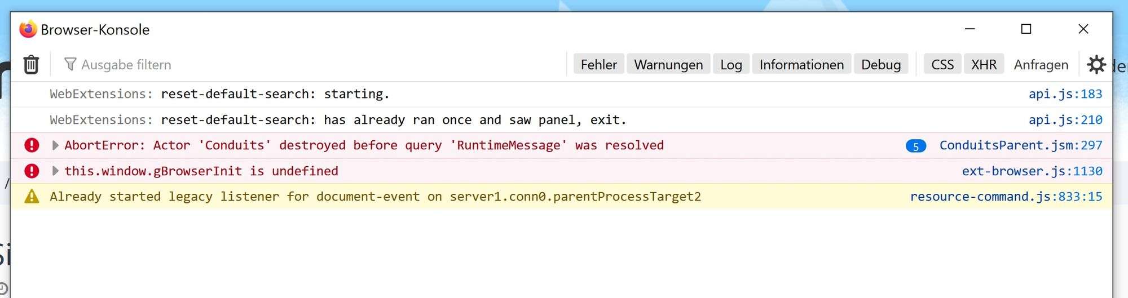Click the error icon beside gBrowserInit message
Screen dimensions: 1128x298
pos(32,171)
